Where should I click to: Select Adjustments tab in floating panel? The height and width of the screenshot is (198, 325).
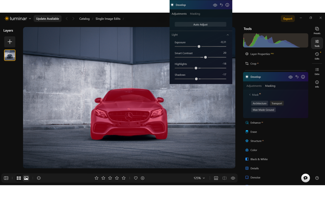179,14
